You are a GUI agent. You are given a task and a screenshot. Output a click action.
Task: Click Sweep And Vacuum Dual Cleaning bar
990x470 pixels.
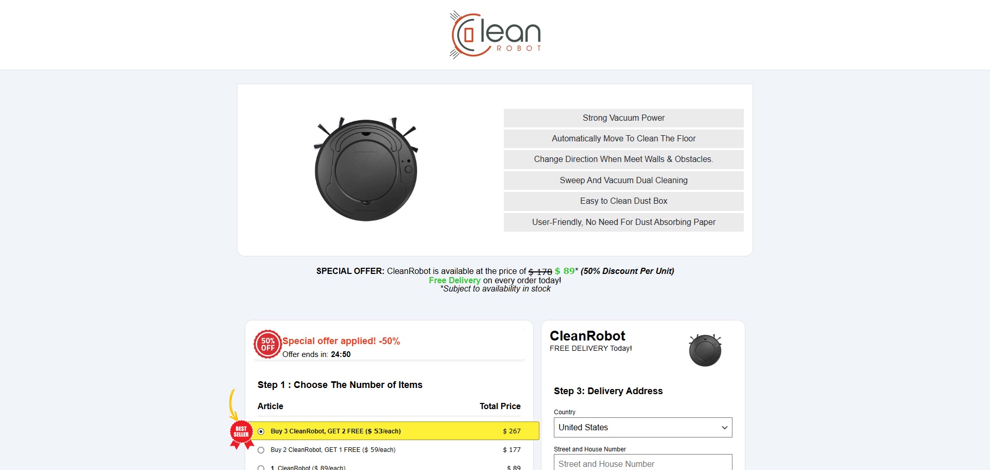tap(623, 181)
